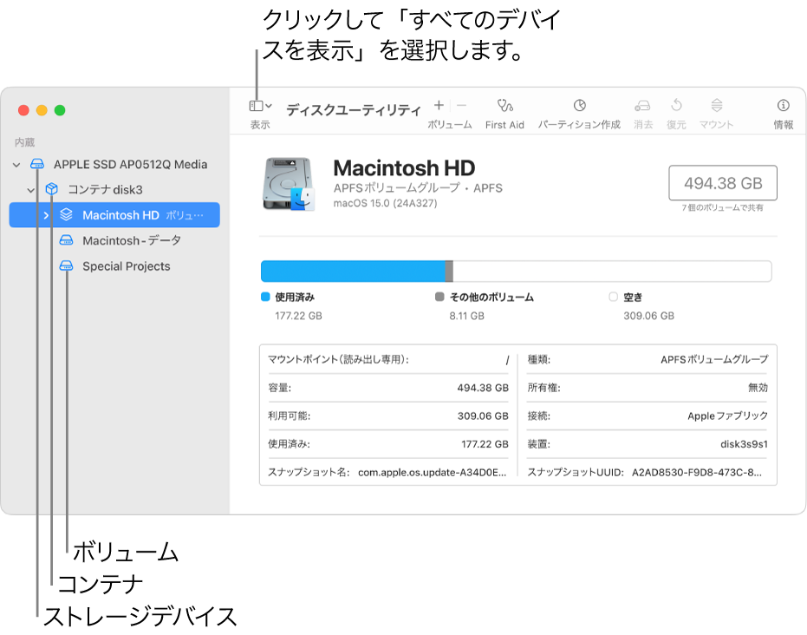Open パーティション作成 pie chart icon
Screen dimensions: 807x635
(580, 106)
